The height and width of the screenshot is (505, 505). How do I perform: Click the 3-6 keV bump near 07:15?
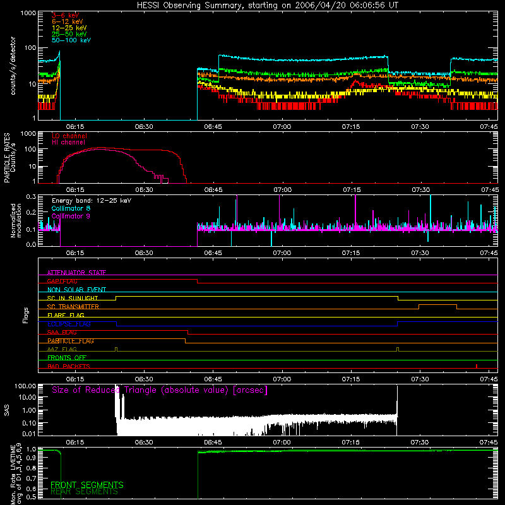[x=355, y=83]
